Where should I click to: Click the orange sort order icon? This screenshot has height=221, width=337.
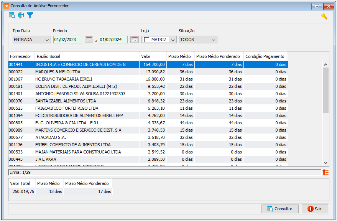[325, 172]
